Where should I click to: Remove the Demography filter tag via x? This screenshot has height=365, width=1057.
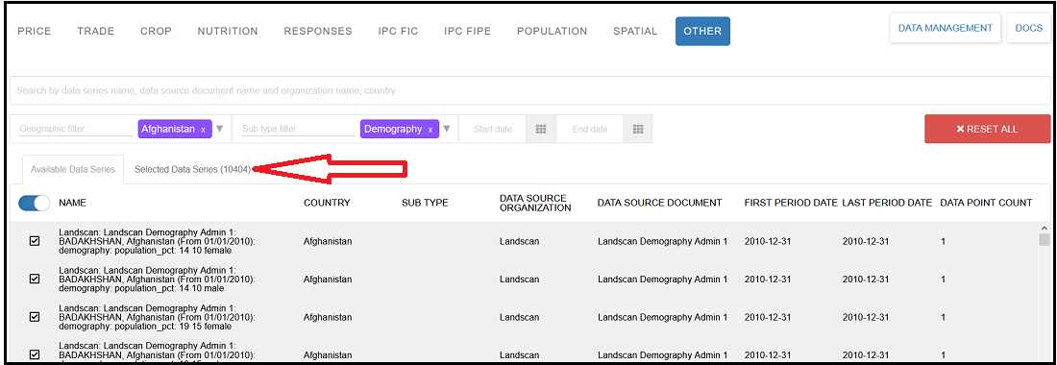[430, 130]
